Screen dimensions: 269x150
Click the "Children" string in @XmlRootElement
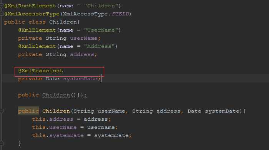pos(101,6)
